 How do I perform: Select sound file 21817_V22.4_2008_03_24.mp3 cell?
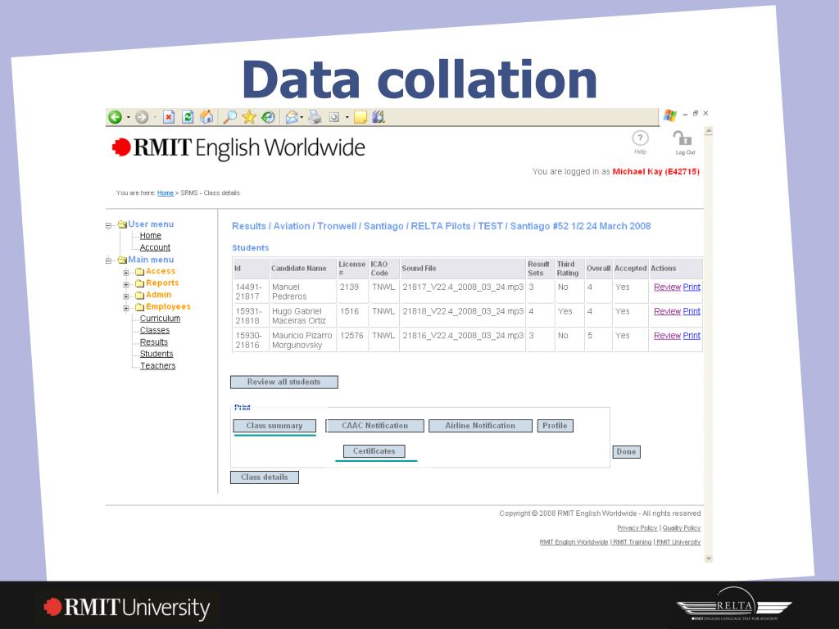pos(463,292)
